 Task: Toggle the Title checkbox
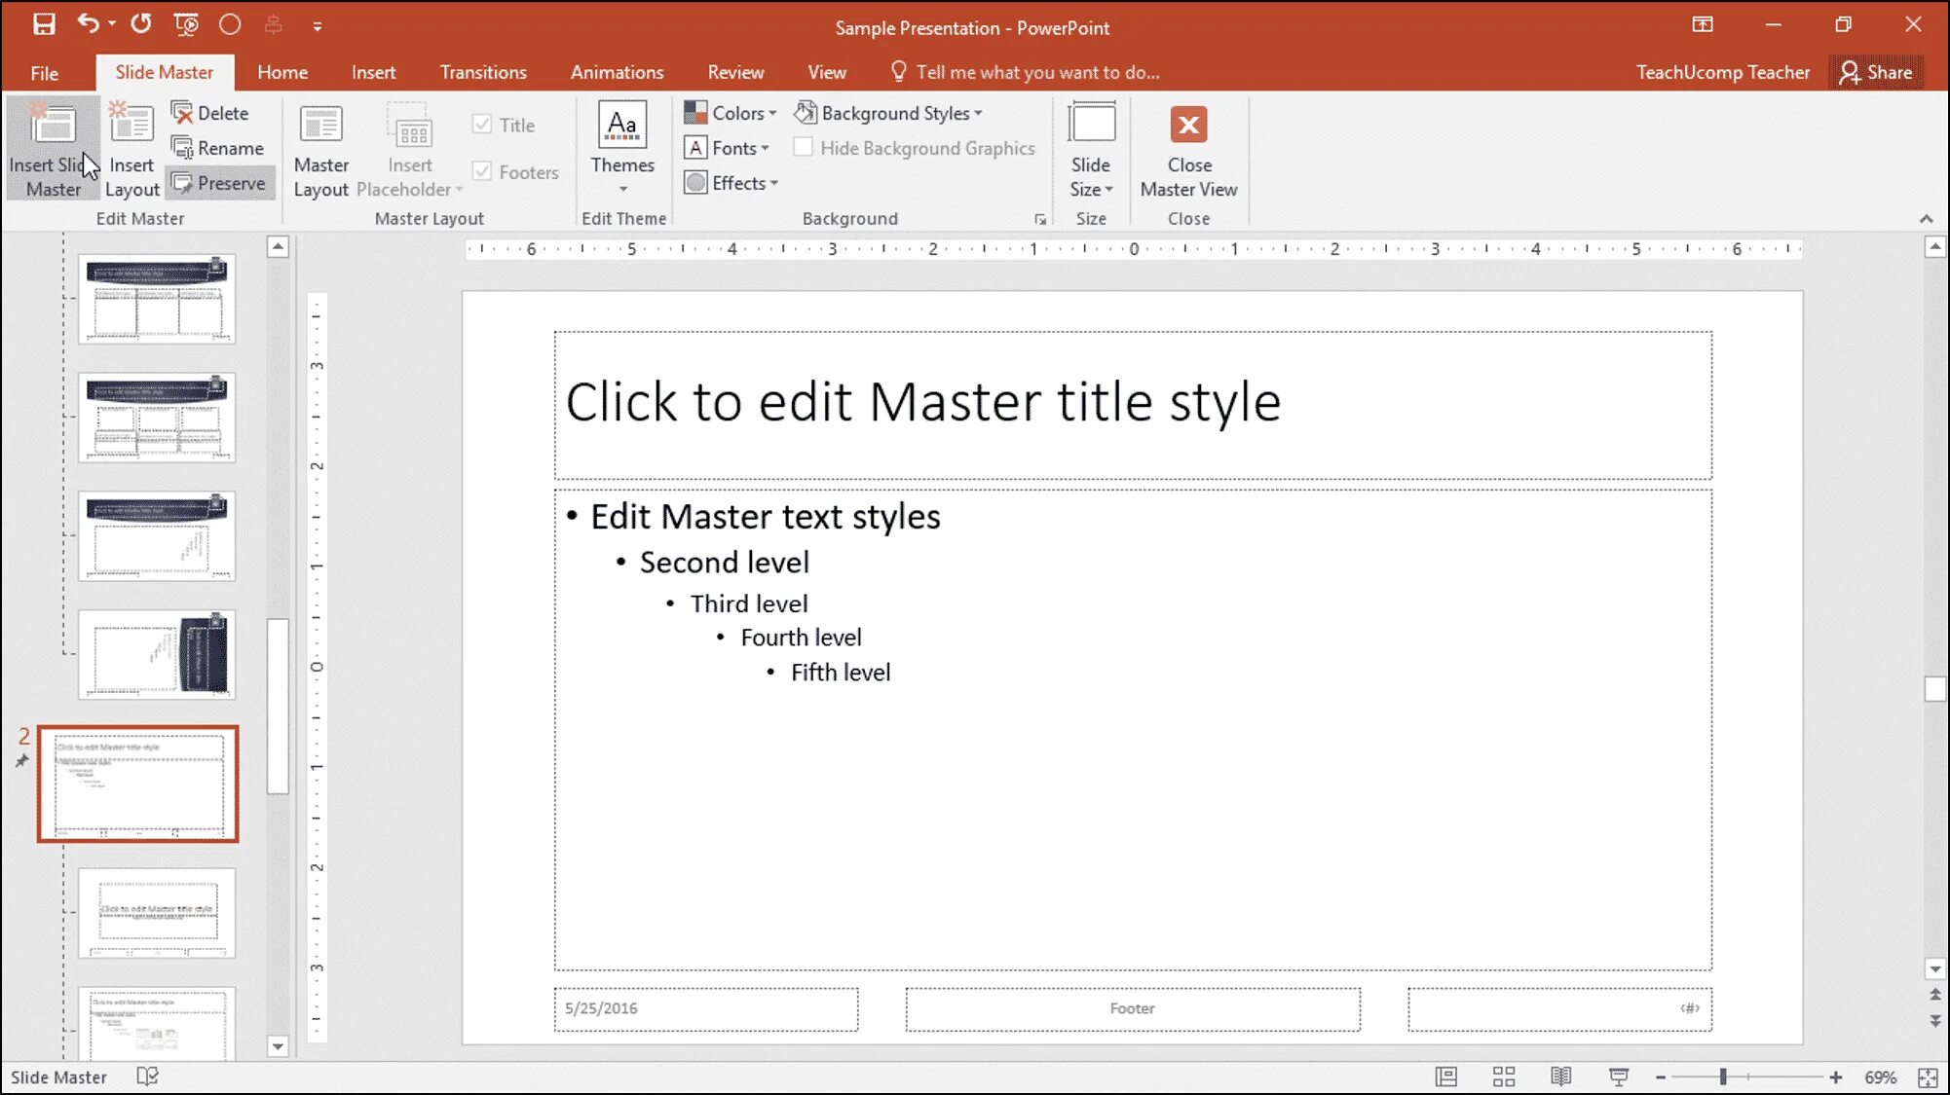482,125
